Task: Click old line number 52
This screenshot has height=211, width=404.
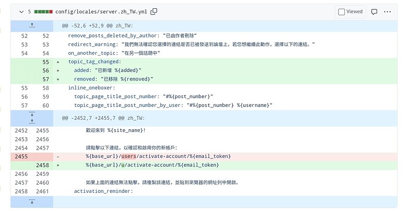Action: point(24,36)
